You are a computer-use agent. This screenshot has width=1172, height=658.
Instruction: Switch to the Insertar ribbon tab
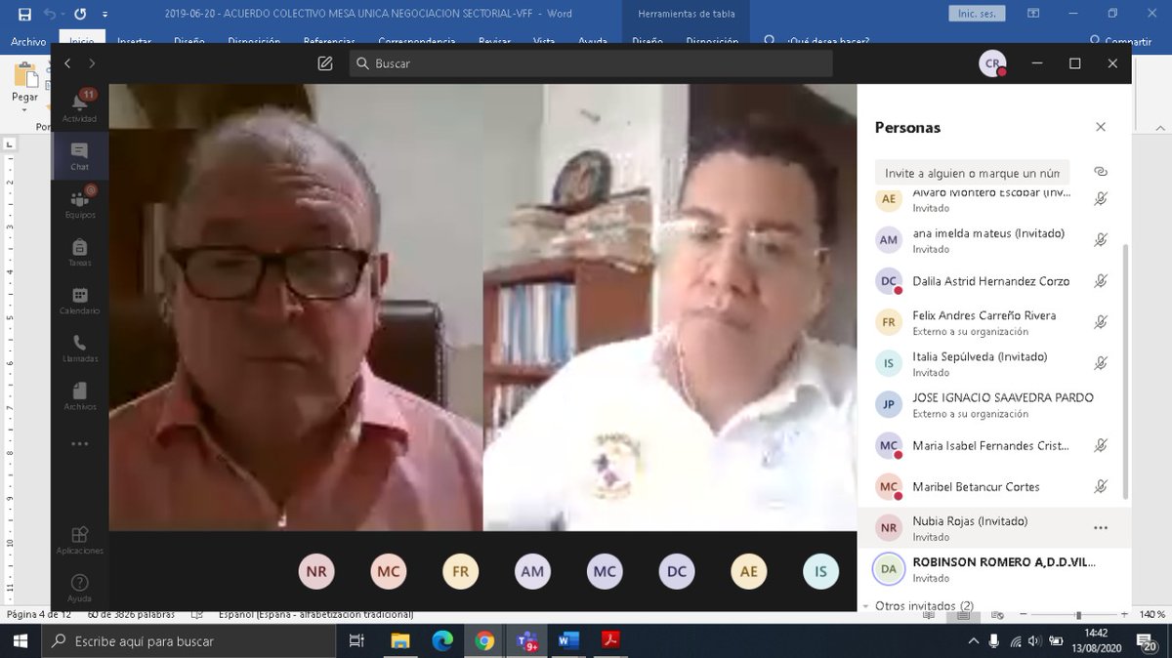[134, 42]
